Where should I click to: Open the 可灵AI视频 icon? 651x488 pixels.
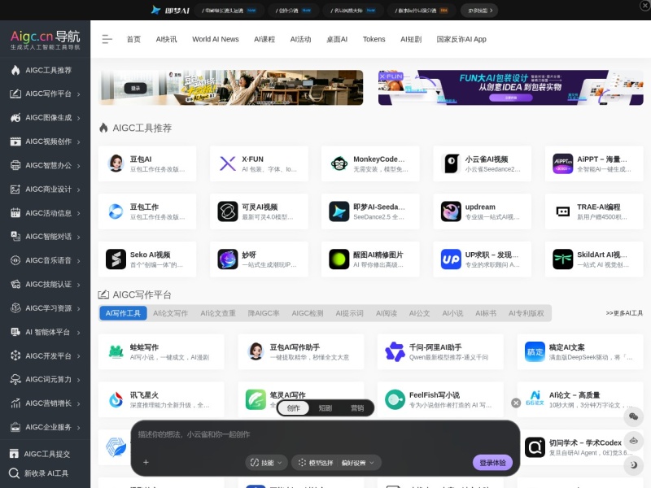point(228,211)
